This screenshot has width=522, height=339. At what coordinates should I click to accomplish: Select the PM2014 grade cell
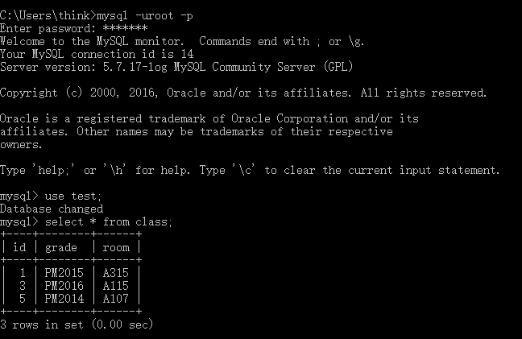(x=64, y=299)
